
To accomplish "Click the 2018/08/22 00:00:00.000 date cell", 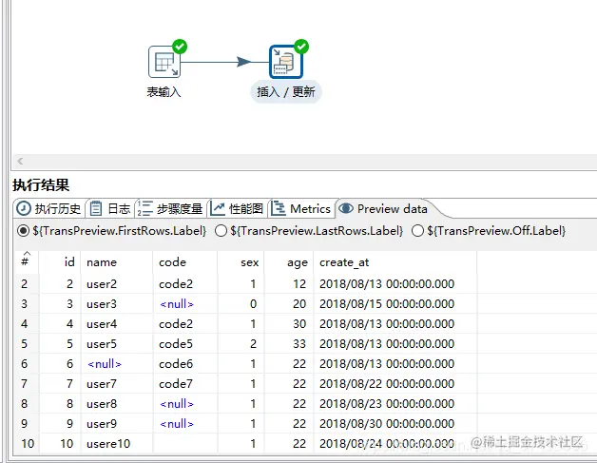I will coord(395,383).
